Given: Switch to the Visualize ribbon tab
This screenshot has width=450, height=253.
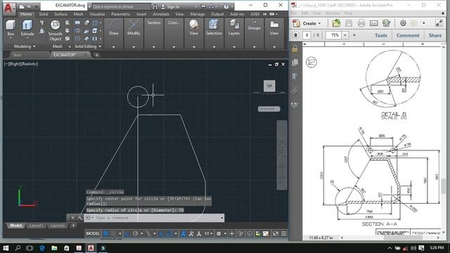Looking at the screenshot, I should 97,14.
